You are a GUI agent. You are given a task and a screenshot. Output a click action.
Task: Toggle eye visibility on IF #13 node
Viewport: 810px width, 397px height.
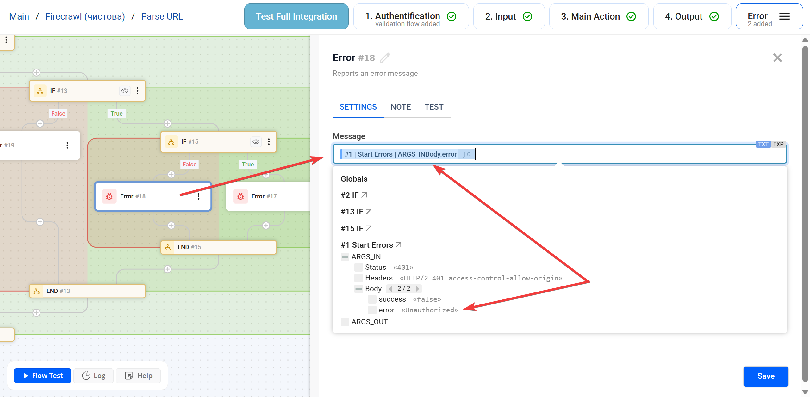click(125, 91)
